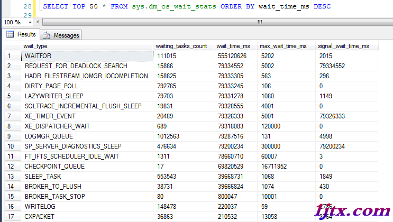The image size is (393, 222).
Task: Click the signal_wait_time_ms column header
Action: click(x=346, y=46)
